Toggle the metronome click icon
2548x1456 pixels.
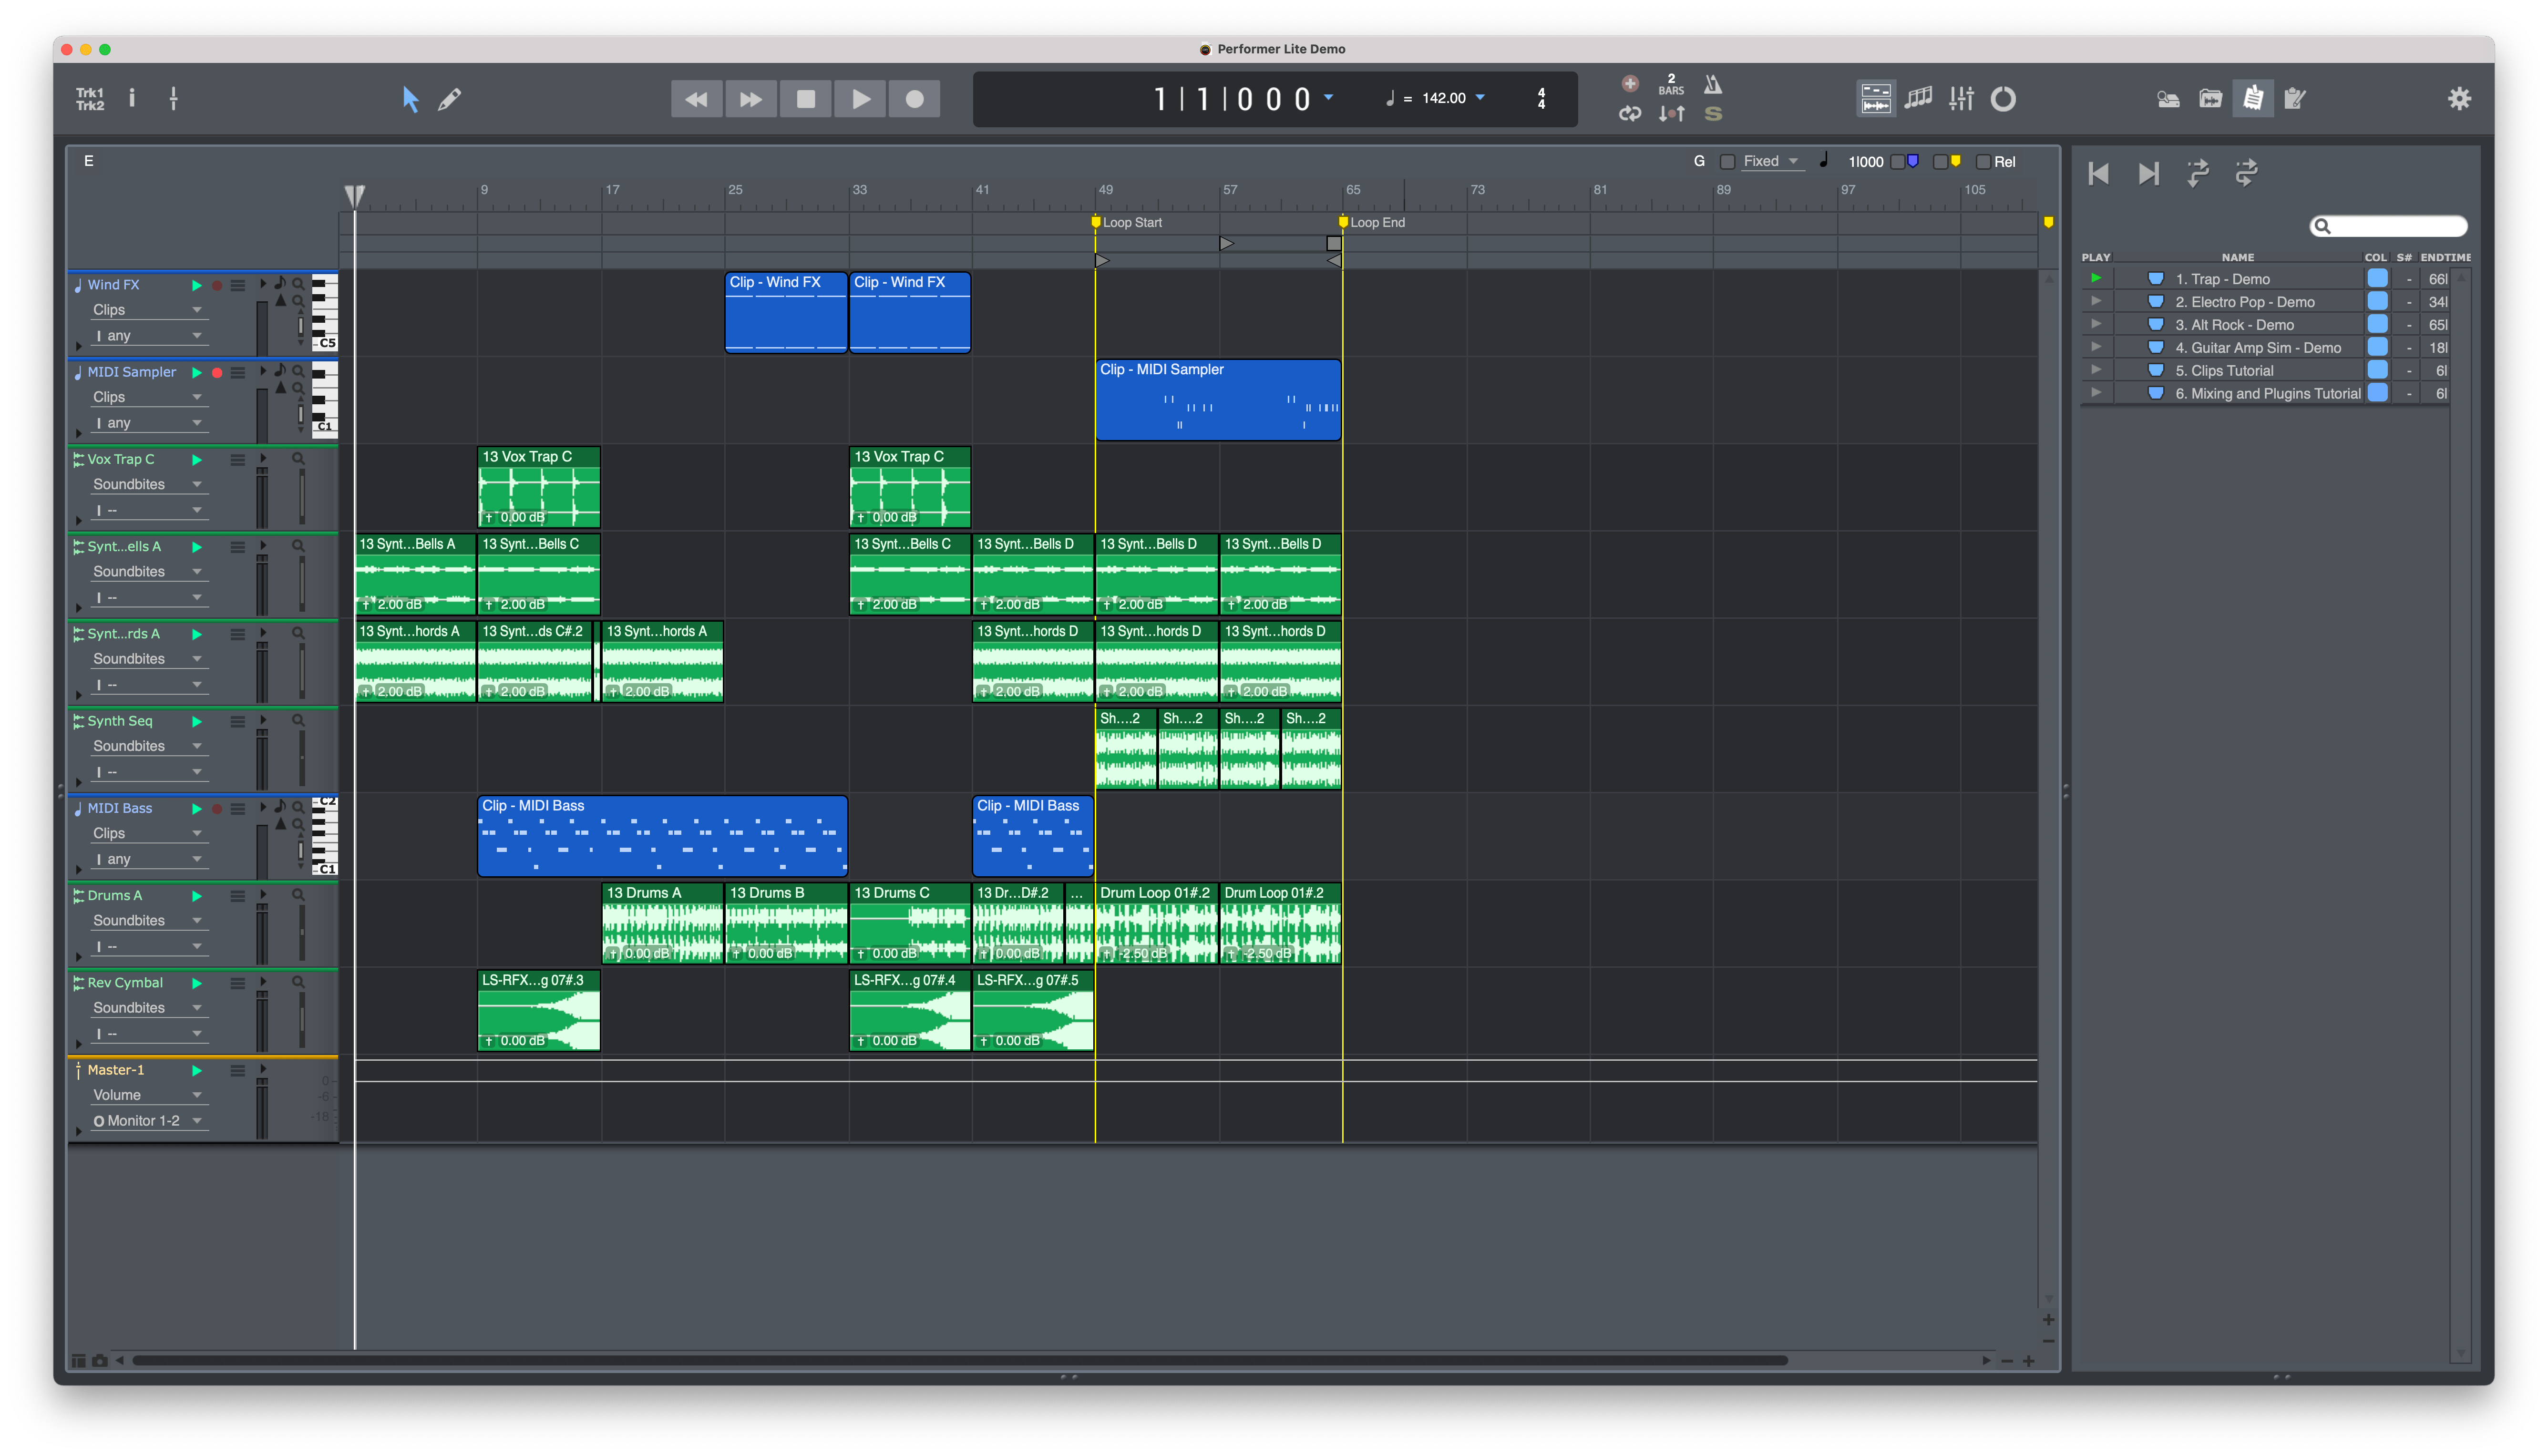click(1713, 84)
